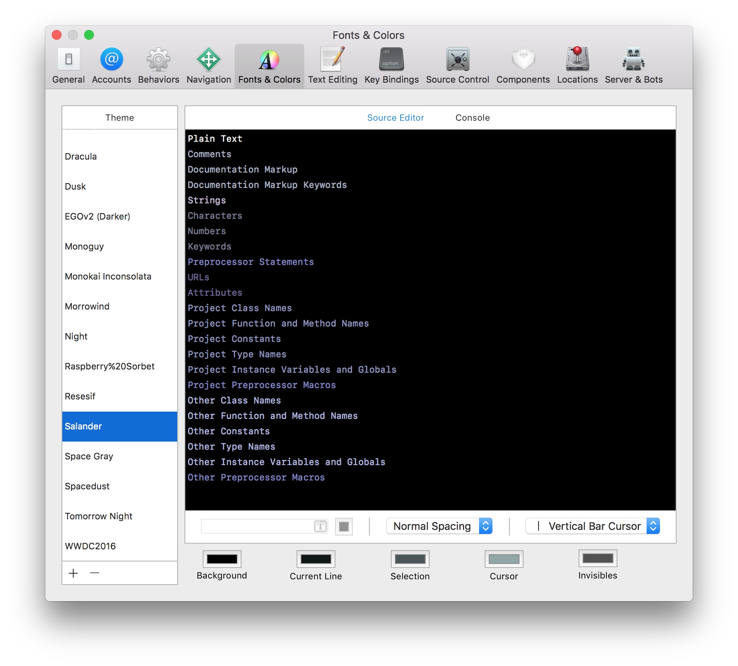Select the Documentation Markup Keywords row
The height and width of the screenshot is (666, 738).
(430, 185)
